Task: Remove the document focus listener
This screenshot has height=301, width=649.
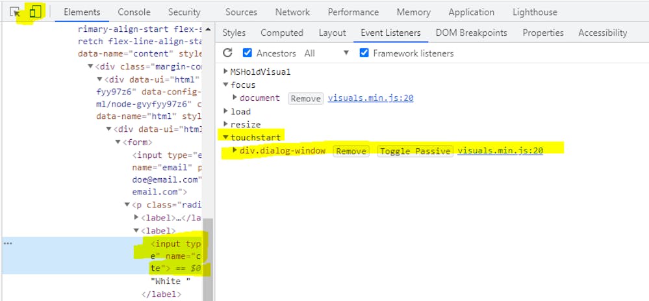Action: [x=305, y=98]
